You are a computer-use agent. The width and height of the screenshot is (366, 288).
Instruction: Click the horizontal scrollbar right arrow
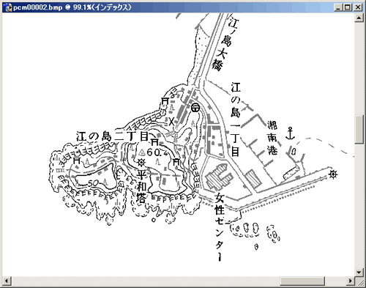tap(351, 281)
